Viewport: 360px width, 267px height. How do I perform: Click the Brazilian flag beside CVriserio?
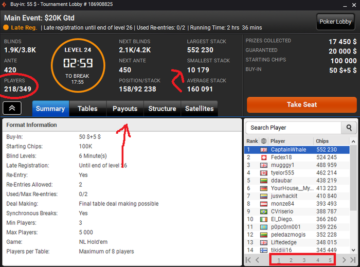[264, 211]
